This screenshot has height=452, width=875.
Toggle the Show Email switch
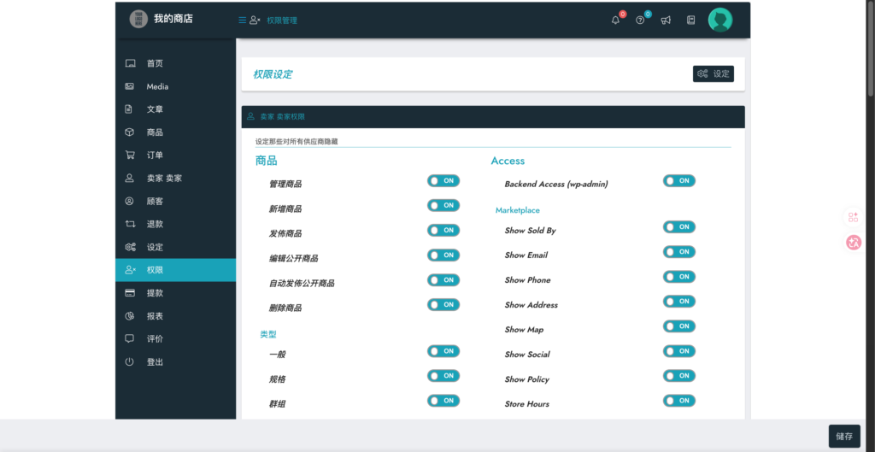point(679,252)
